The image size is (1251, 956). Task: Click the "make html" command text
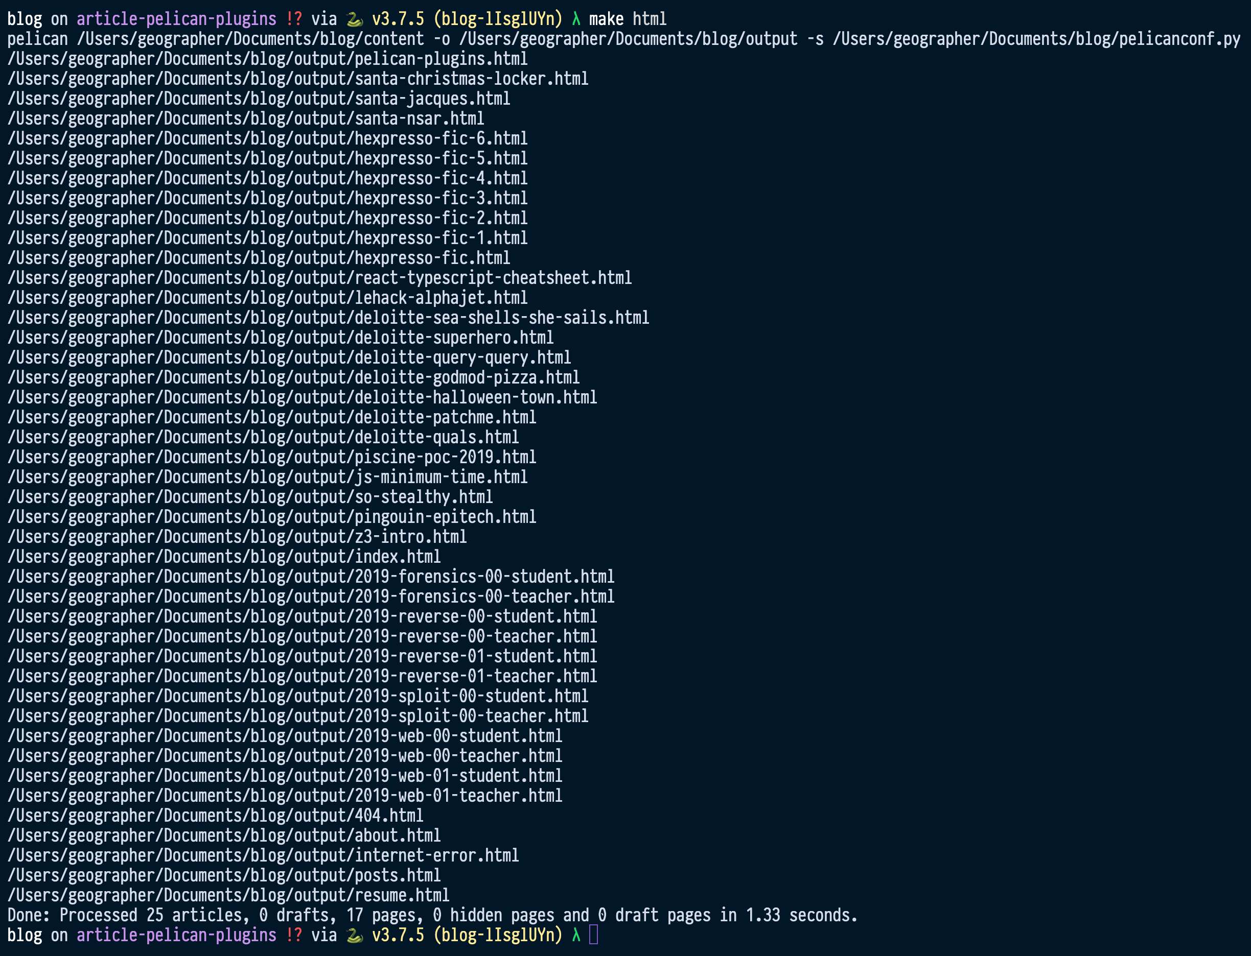pyautogui.click(x=628, y=19)
